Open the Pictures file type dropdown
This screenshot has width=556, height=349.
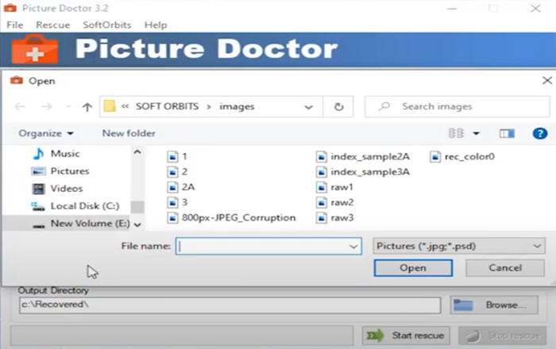coord(459,246)
